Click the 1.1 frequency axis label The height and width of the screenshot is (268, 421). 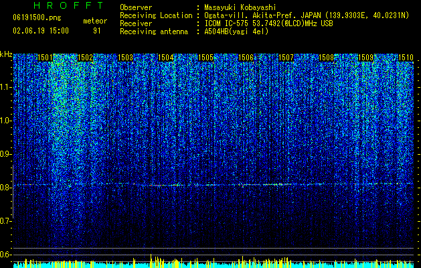click(x=5, y=87)
